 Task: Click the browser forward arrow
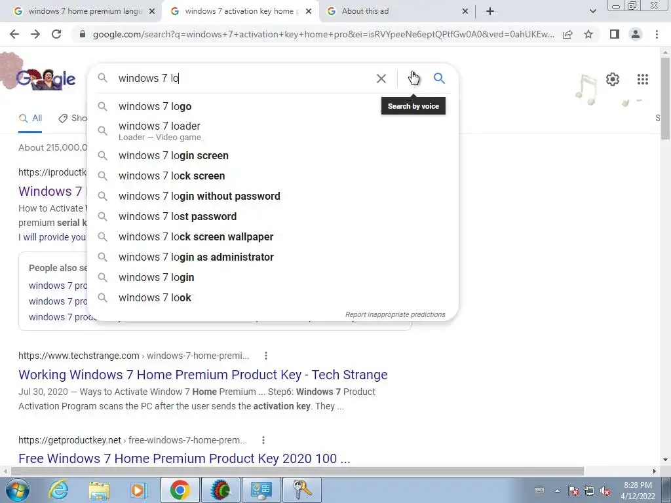[35, 34]
